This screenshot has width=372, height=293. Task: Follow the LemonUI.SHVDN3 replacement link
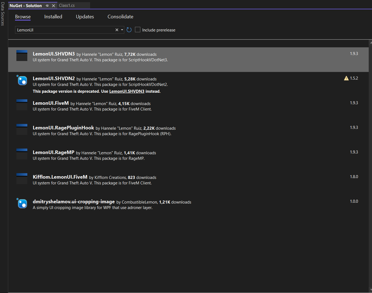[127, 91]
